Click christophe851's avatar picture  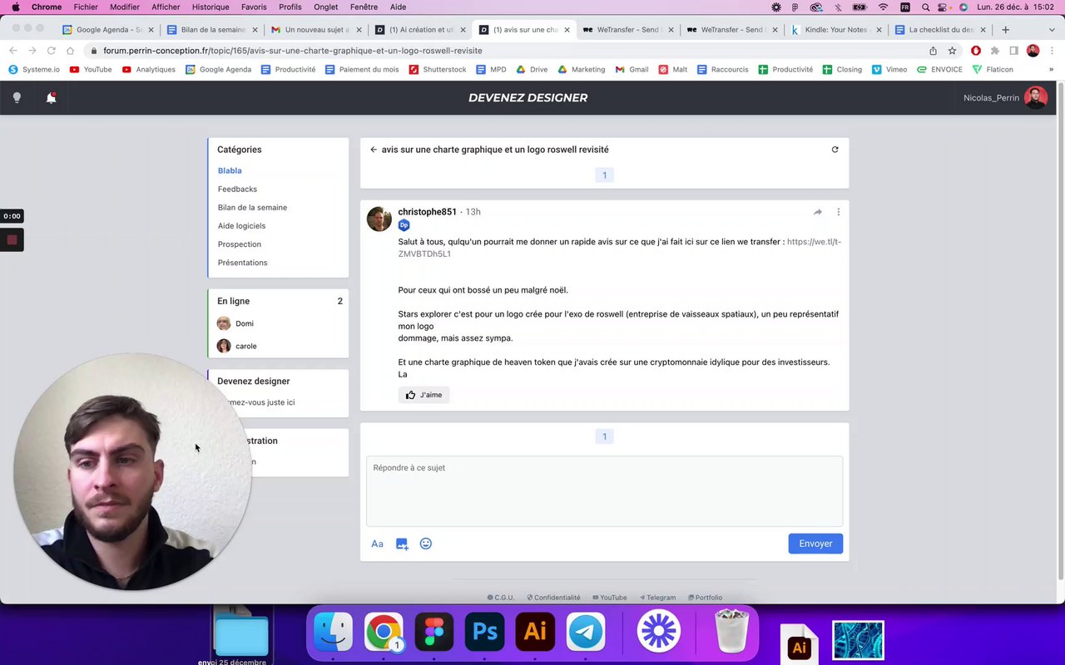pyautogui.click(x=379, y=219)
